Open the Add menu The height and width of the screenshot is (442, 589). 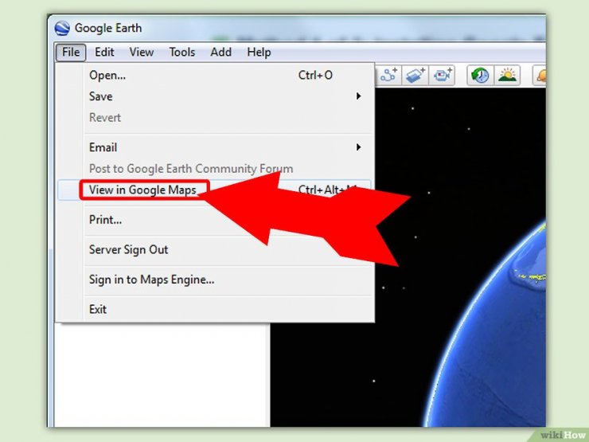220,52
